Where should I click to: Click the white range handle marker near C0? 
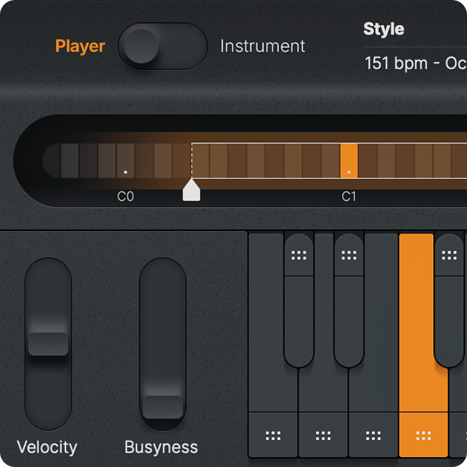pos(191,191)
